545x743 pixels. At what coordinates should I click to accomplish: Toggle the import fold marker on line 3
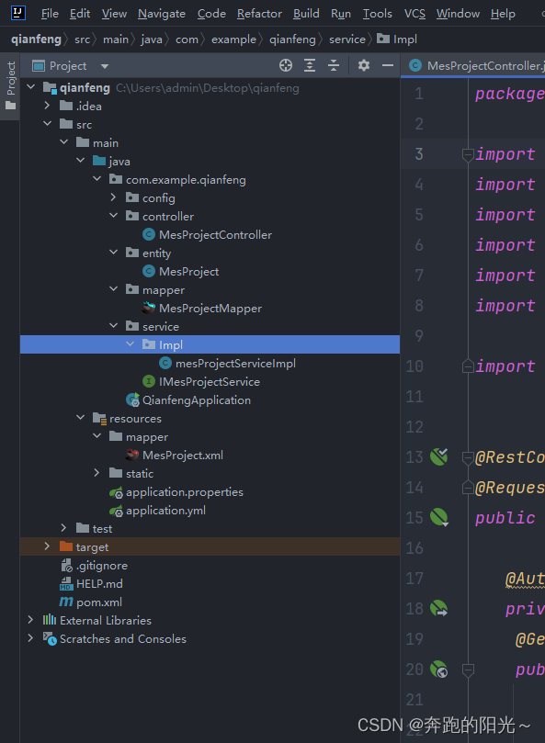468,154
